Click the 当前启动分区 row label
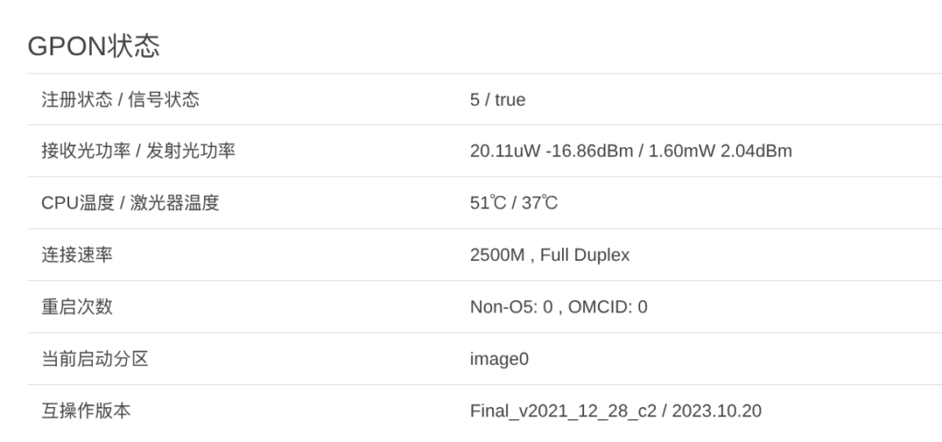 click(x=95, y=358)
